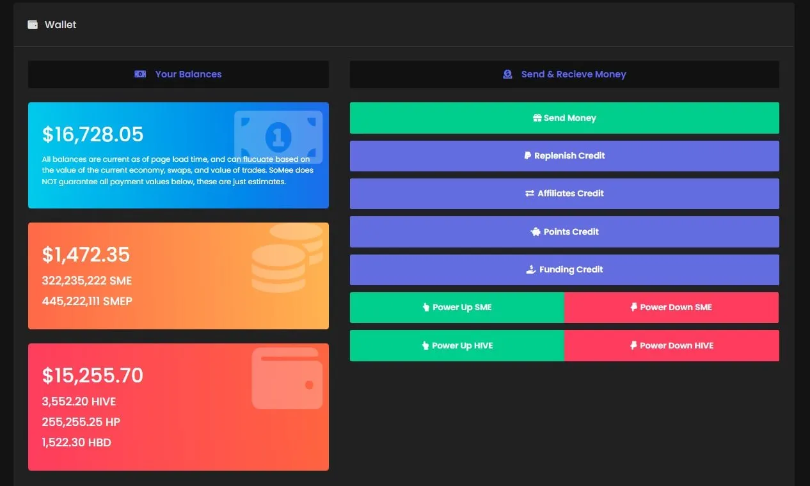Click the PayPal icon on Replenish Credit
Viewport: 810px width, 486px height.
coord(528,155)
